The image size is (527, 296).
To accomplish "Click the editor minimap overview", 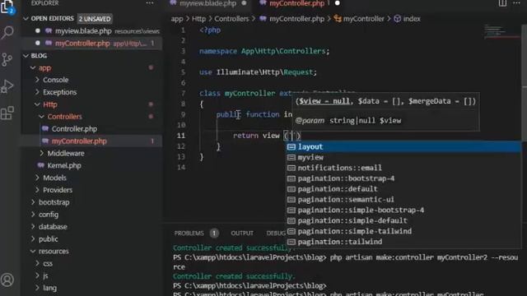I will pos(501,31).
